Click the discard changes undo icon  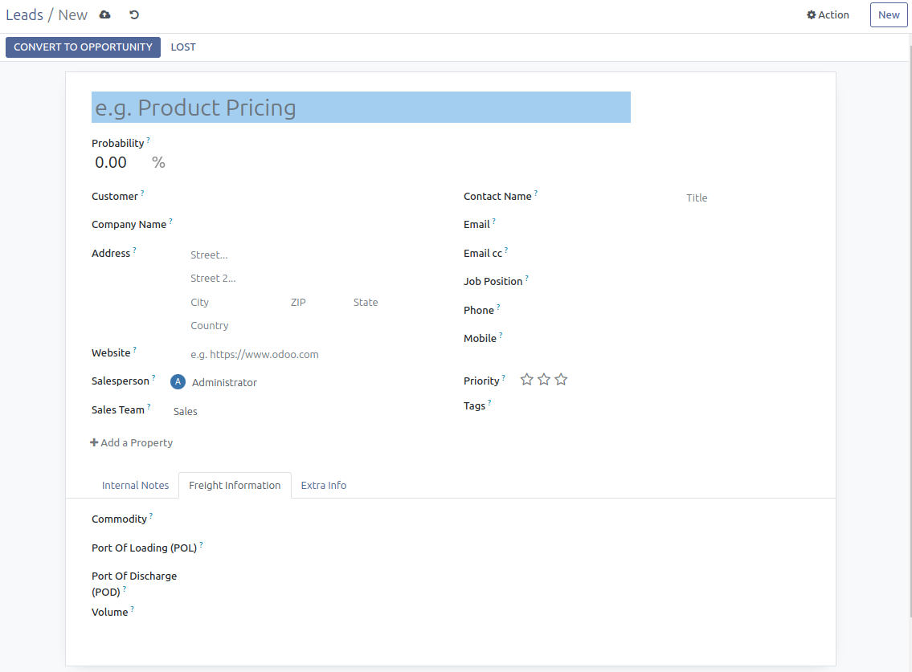pos(134,15)
